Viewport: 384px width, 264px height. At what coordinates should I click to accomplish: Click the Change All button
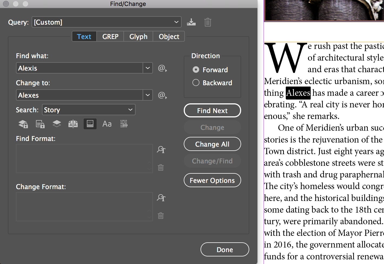212,144
